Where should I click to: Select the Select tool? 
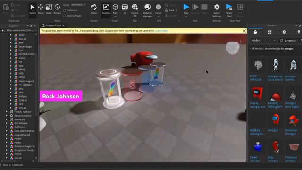[x=33, y=9]
